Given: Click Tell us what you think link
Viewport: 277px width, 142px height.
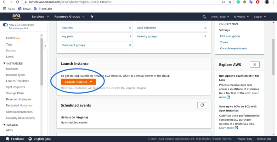Looking at the screenshot, I should (19, 28).
